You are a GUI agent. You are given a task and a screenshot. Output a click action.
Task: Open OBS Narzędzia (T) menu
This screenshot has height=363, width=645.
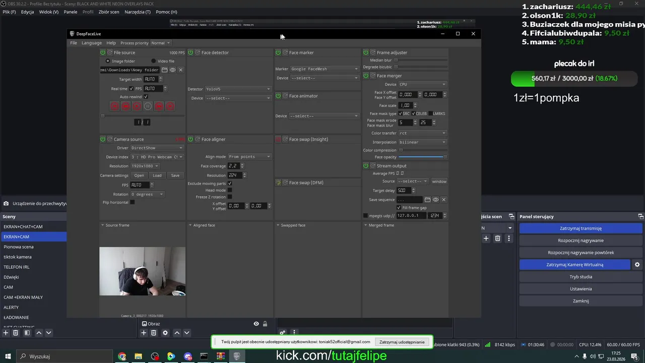138,12
